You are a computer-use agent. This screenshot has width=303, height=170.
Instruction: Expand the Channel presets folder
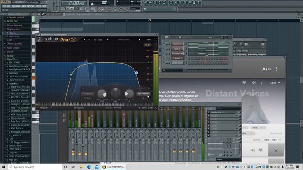14,44
